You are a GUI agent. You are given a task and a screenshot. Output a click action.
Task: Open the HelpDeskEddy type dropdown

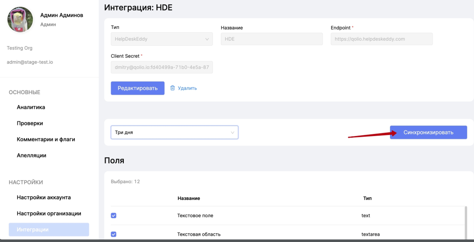pos(162,39)
